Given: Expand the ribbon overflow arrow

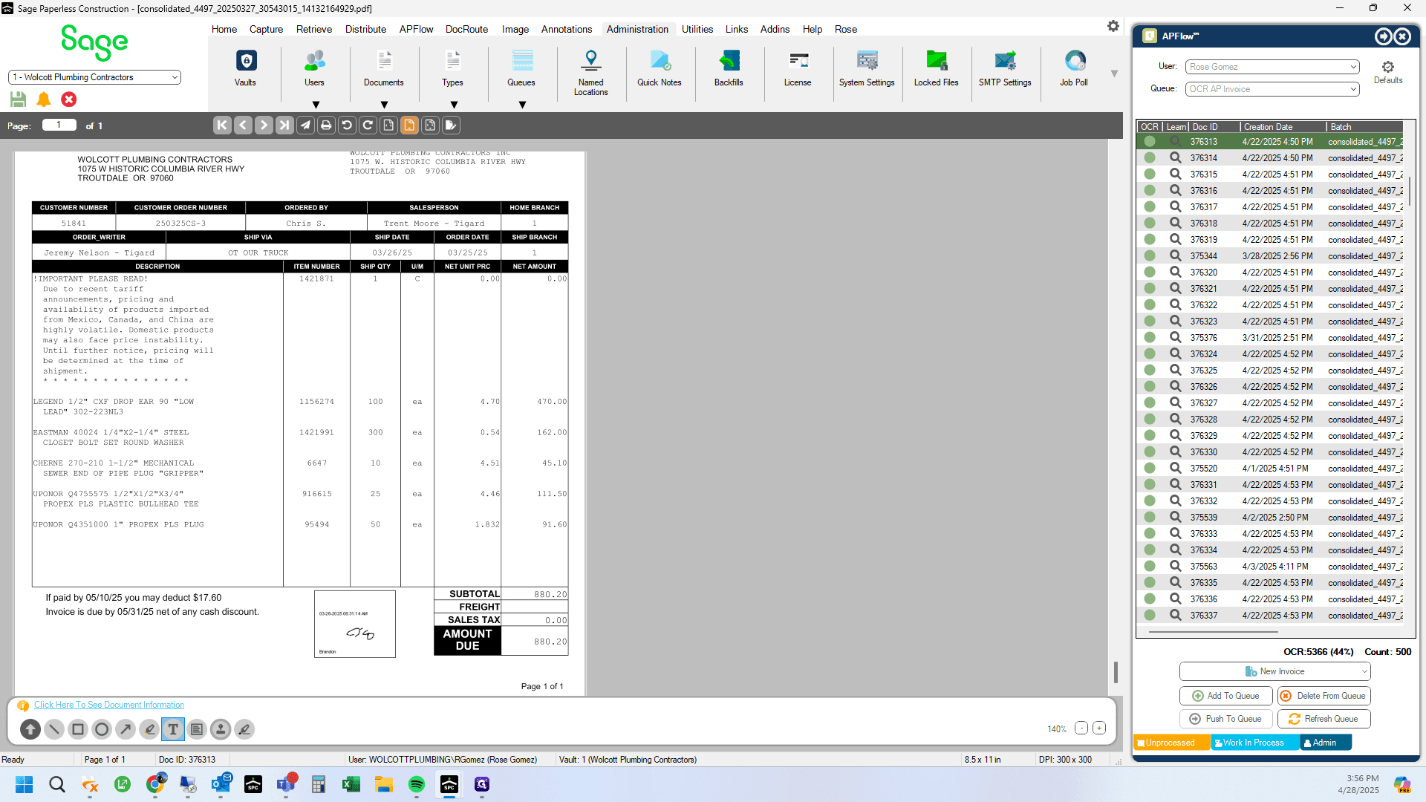Looking at the screenshot, I should click(x=1114, y=74).
